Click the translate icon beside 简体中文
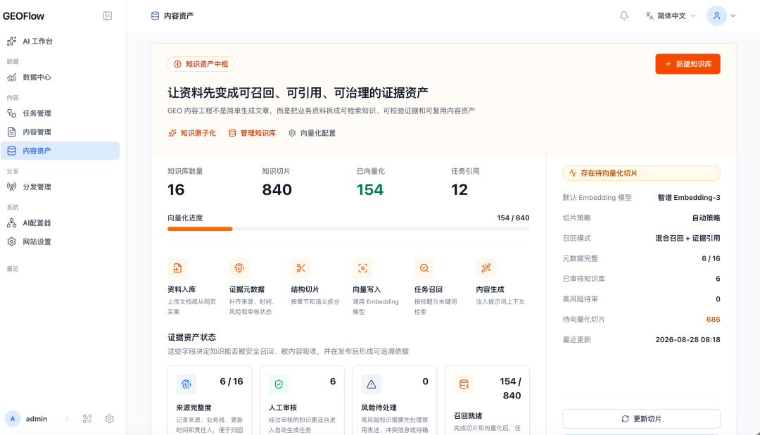The image size is (760, 435). (650, 16)
